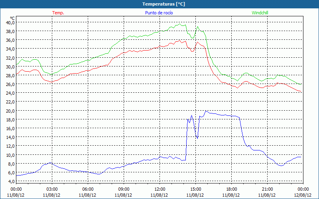Viewport: 319px width, 199px height.
Task: Click the '40,0' y-axis value
Action: 10,23
